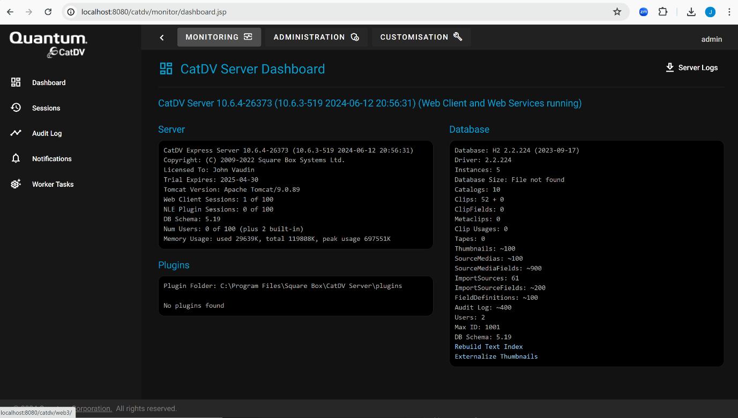Click the "ImportSources: 61" line
This screenshot has width=738, height=418.
tap(487, 278)
